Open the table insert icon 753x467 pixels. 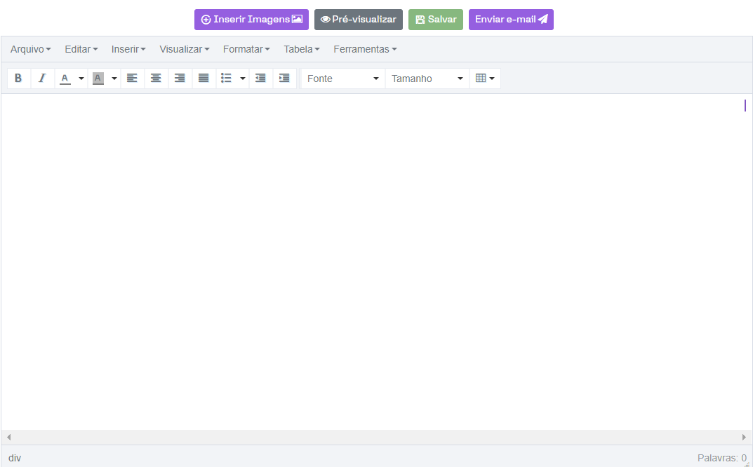pos(485,79)
